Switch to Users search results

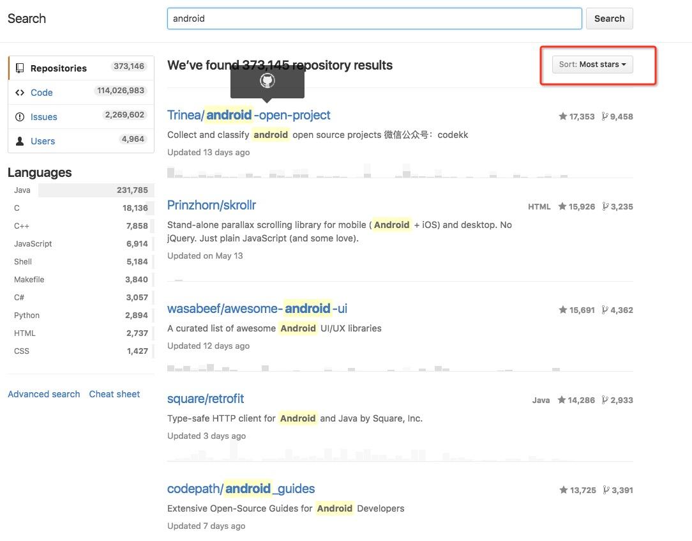(81, 141)
